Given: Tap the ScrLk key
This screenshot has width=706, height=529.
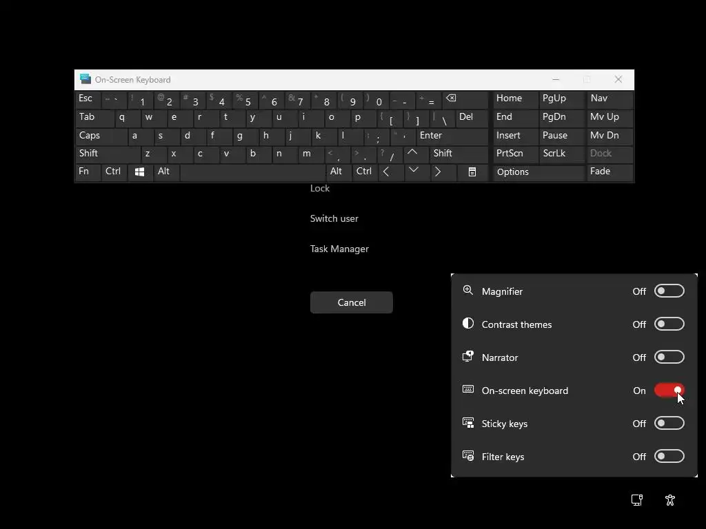Looking at the screenshot, I should pos(561,154).
